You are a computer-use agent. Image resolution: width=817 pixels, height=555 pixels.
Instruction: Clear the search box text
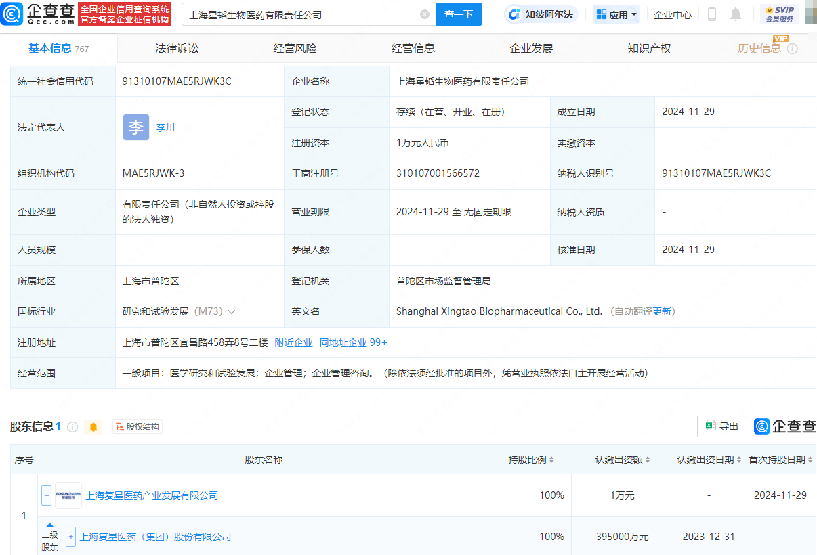425,14
